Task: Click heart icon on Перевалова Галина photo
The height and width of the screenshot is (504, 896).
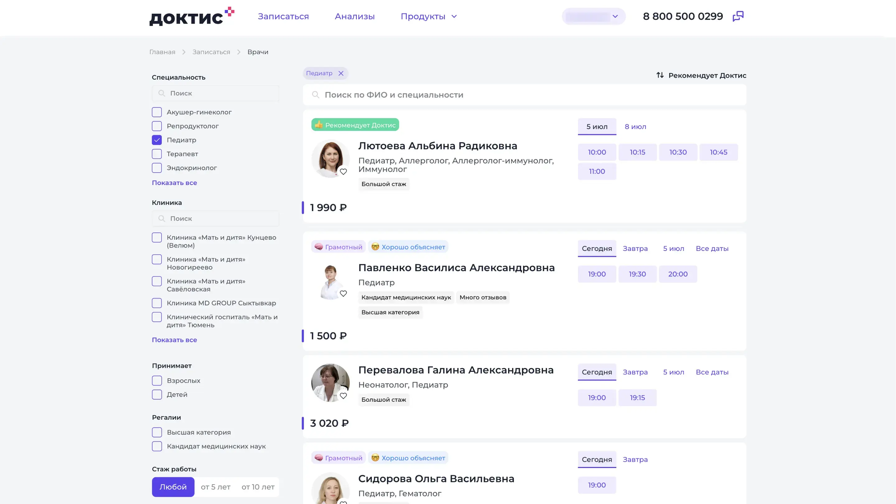Action: (x=343, y=396)
